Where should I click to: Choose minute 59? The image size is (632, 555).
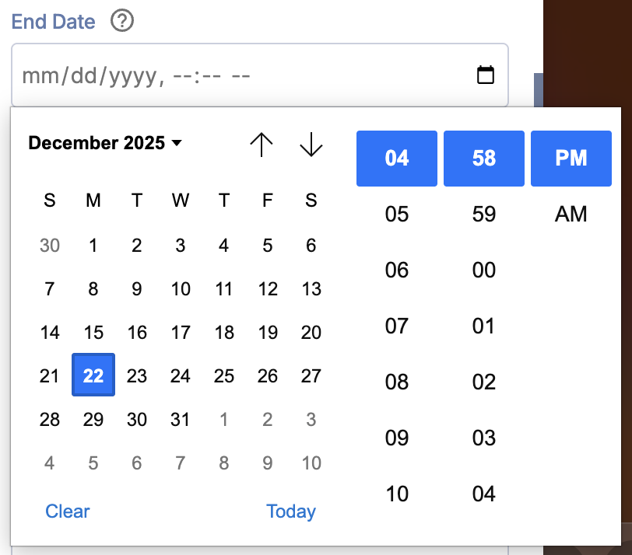point(483,214)
